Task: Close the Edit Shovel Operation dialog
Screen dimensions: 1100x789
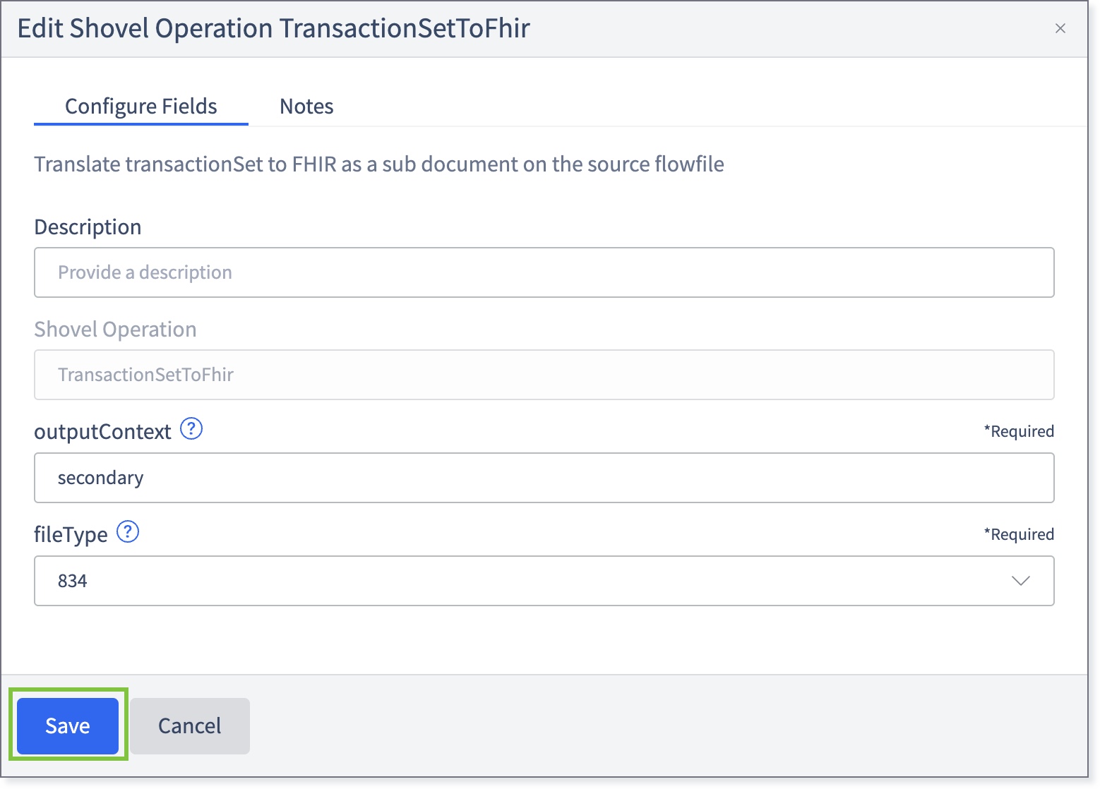Action: click(x=1060, y=29)
